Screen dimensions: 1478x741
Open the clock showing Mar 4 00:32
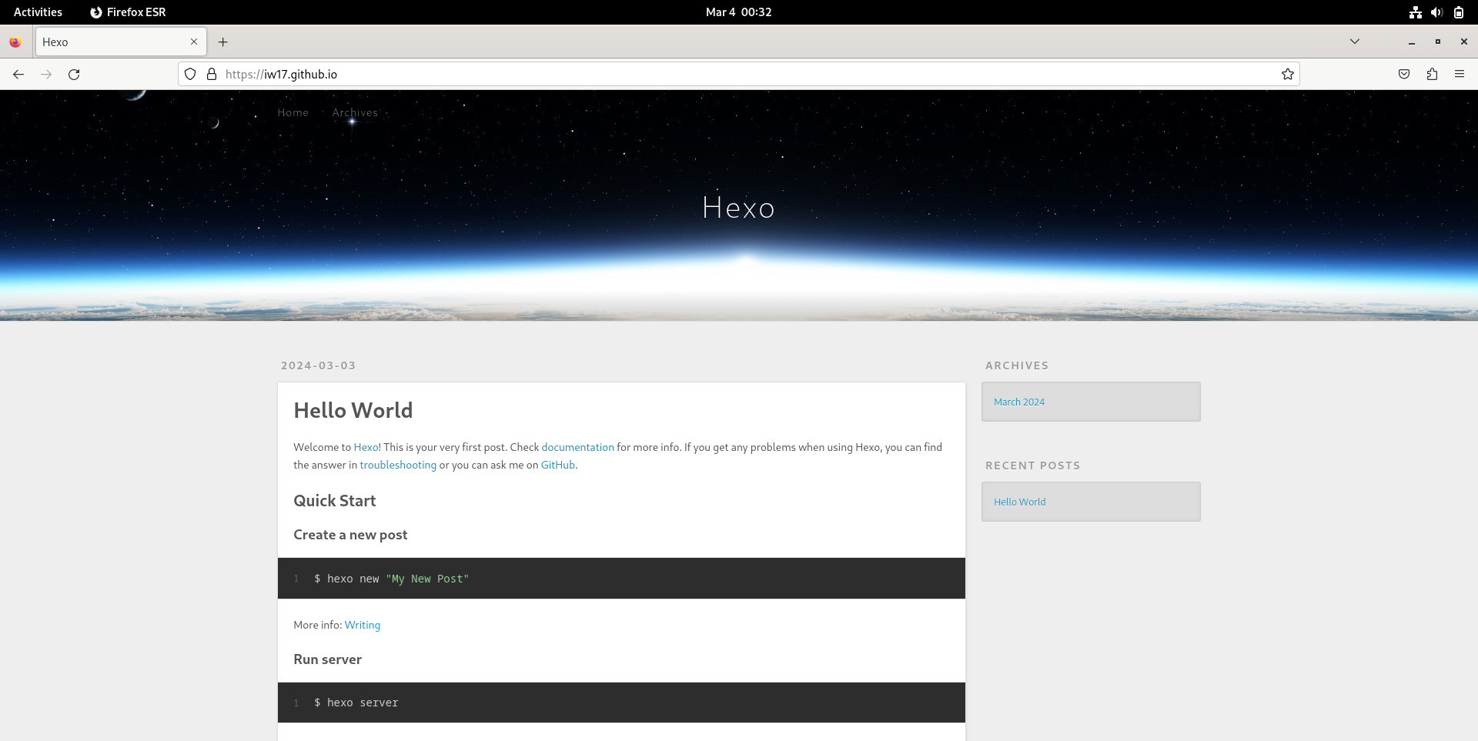[x=739, y=12]
